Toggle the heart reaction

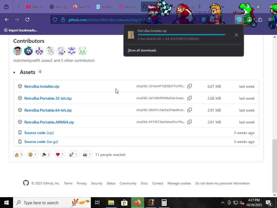point(60,155)
